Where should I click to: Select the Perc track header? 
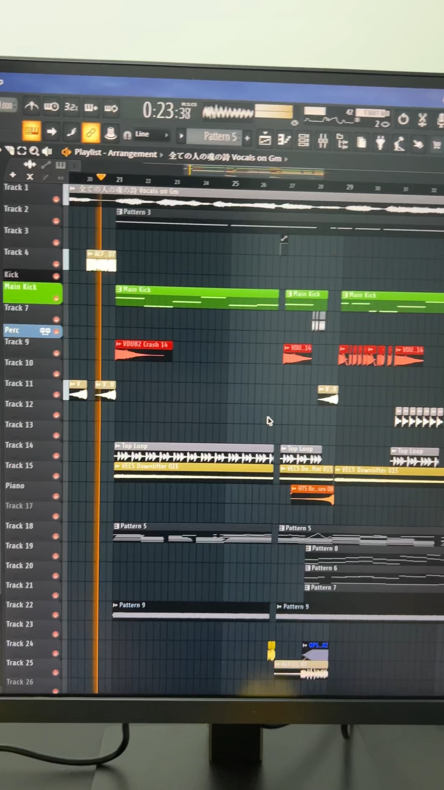(x=32, y=331)
